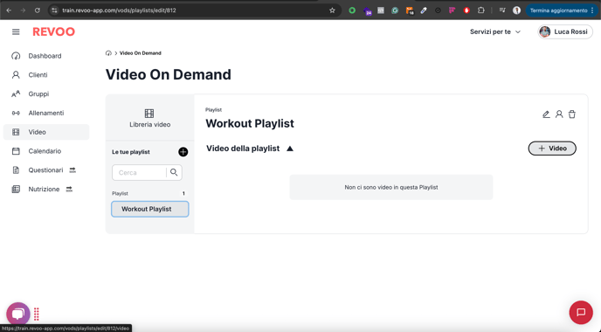Open Libreria video film icon

pyautogui.click(x=149, y=113)
